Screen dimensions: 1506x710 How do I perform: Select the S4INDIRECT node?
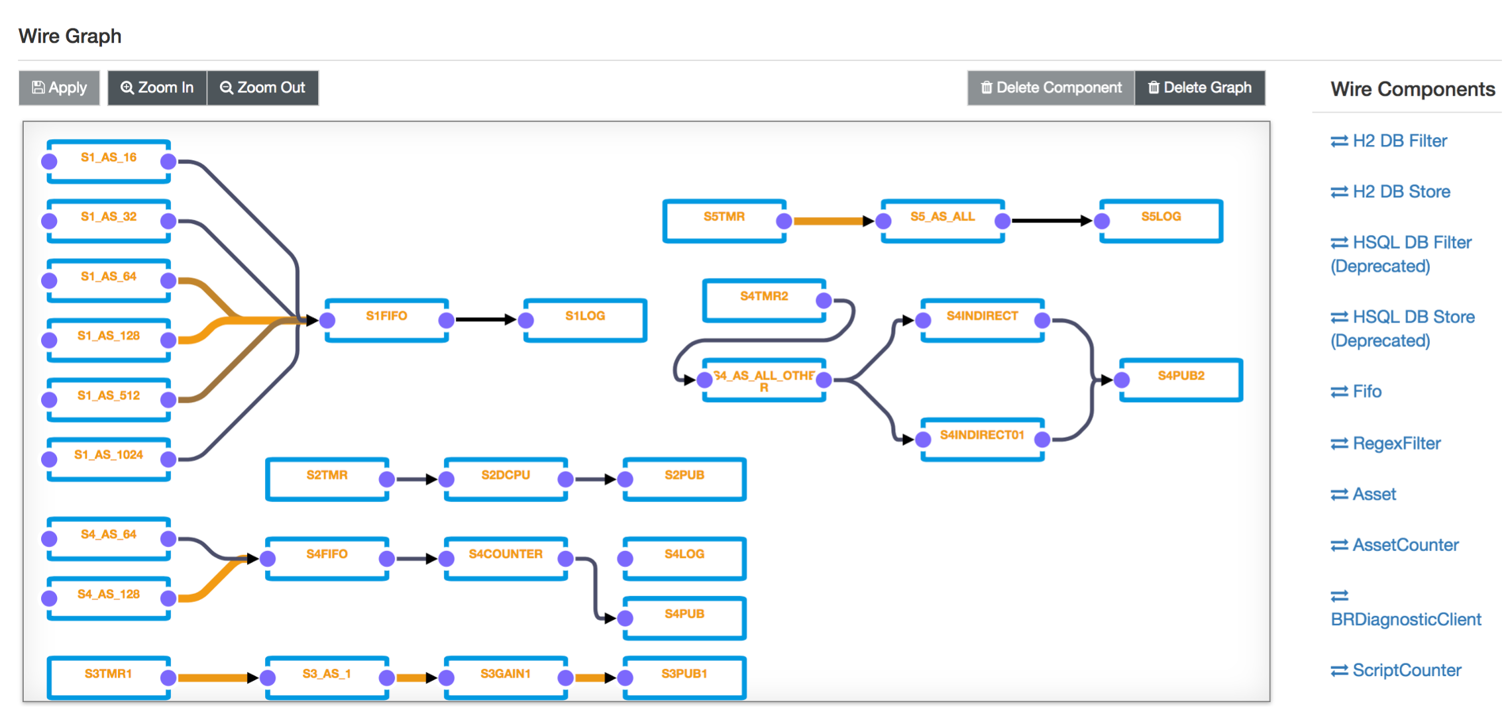tap(983, 320)
